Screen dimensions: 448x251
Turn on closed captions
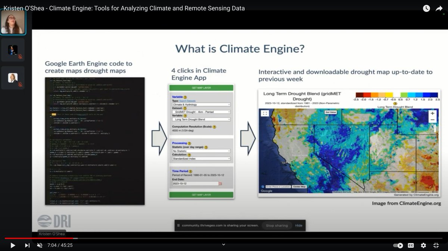coord(411,245)
